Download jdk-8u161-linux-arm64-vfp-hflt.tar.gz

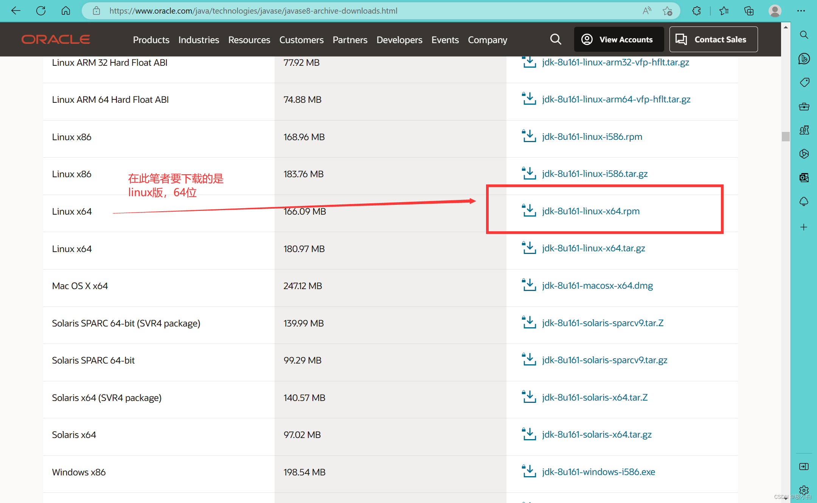tap(616, 99)
